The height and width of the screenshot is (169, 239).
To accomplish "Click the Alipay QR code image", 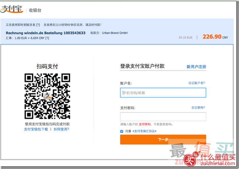I will tap(47, 96).
